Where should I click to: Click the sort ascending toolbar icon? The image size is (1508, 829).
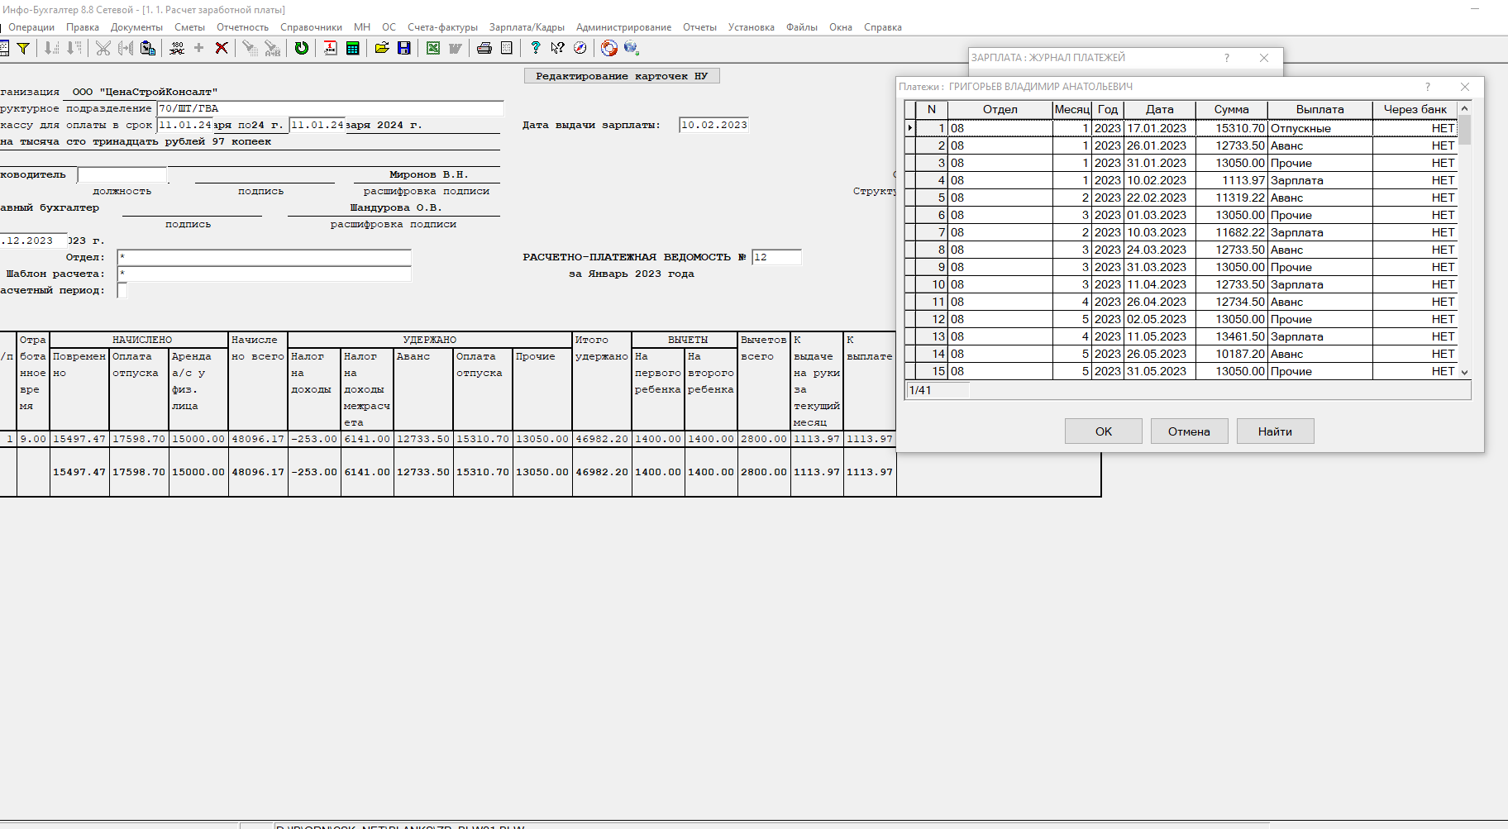(x=51, y=48)
